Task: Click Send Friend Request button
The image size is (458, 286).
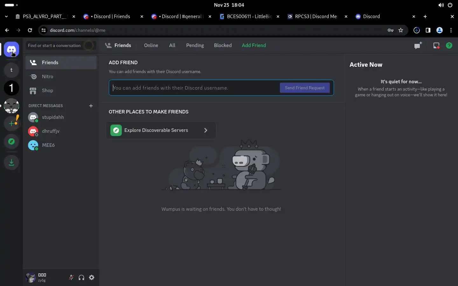Action: click(305, 88)
